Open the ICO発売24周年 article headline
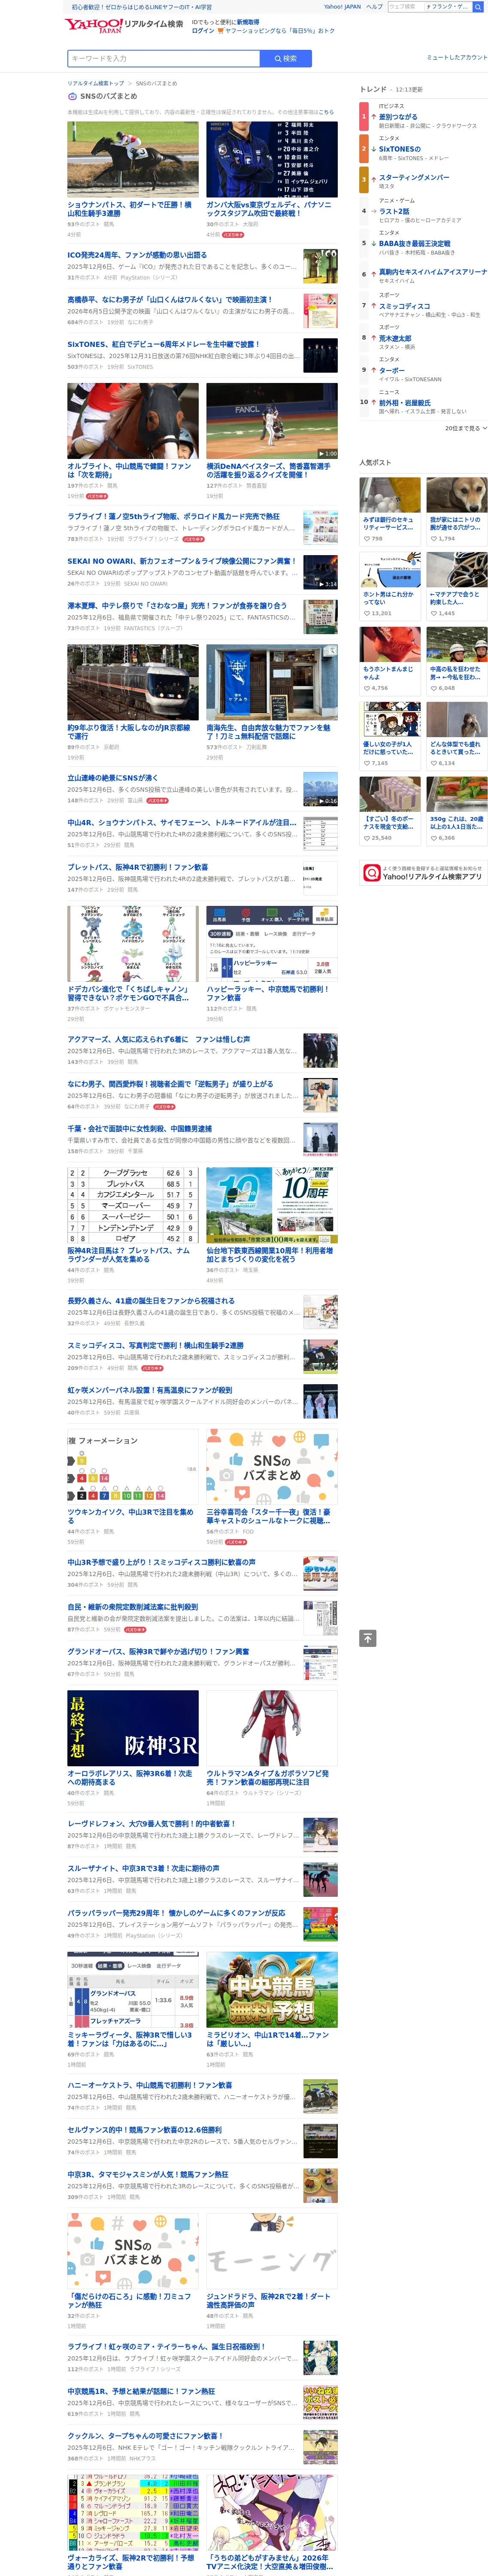The width and height of the screenshot is (488, 2576). point(137,255)
